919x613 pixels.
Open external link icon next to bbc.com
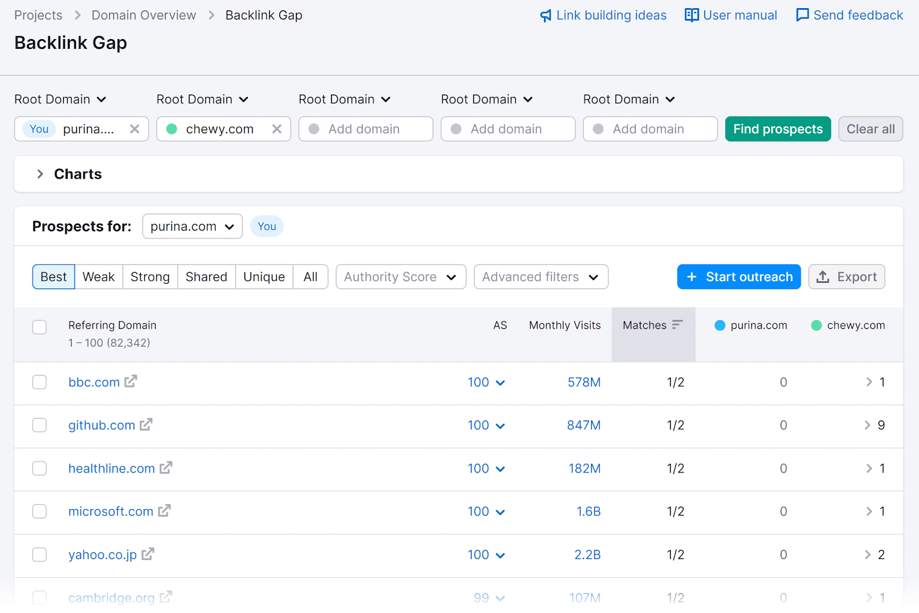pos(131,381)
